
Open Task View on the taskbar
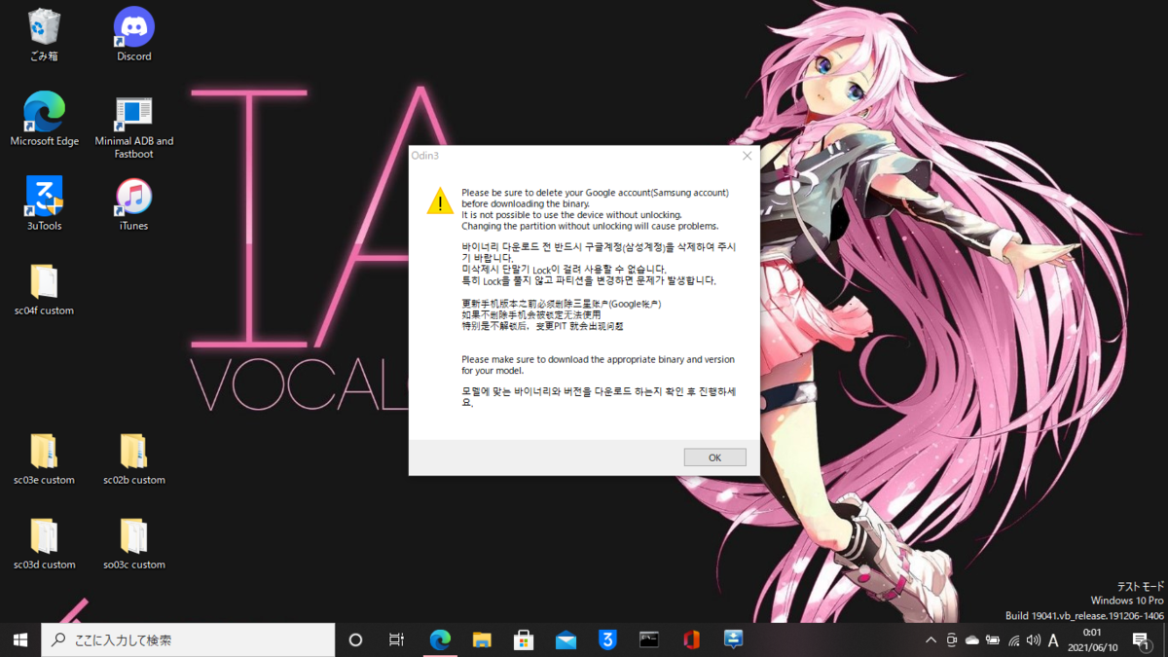click(396, 639)
